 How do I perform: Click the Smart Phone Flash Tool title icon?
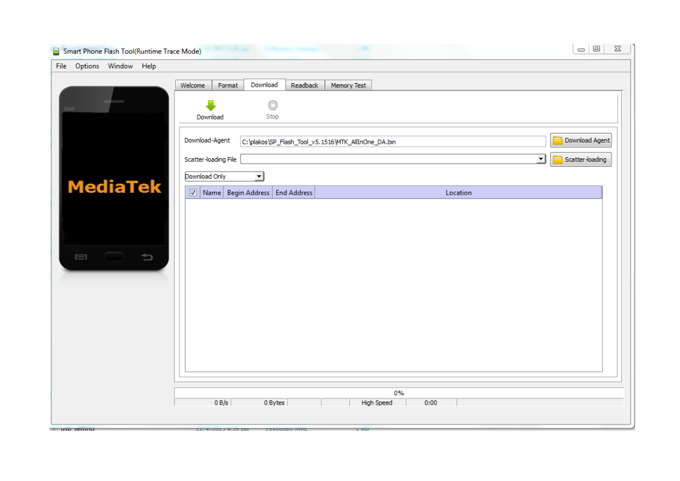56,52
